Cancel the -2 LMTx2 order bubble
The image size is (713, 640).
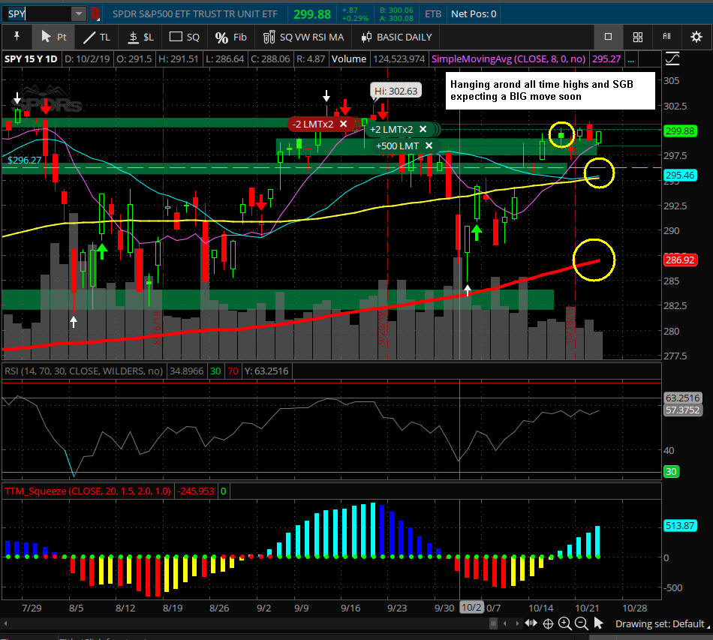(343, 124)
